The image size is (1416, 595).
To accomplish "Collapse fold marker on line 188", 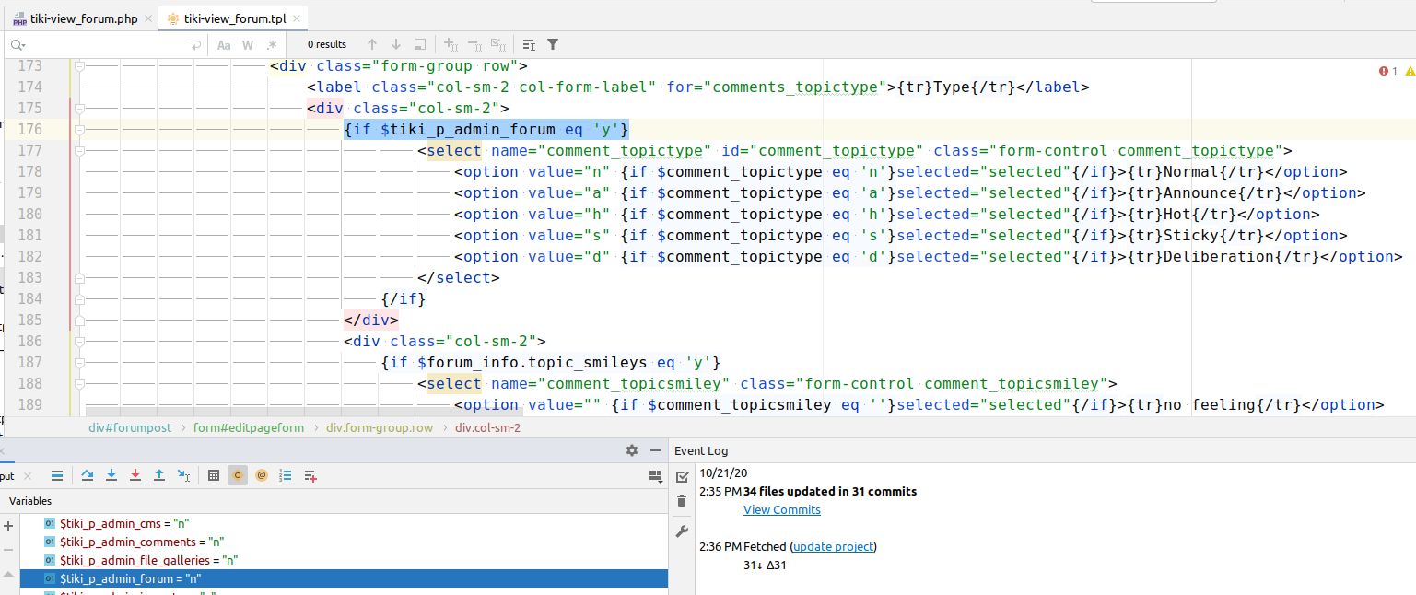I will click(79, 384).
